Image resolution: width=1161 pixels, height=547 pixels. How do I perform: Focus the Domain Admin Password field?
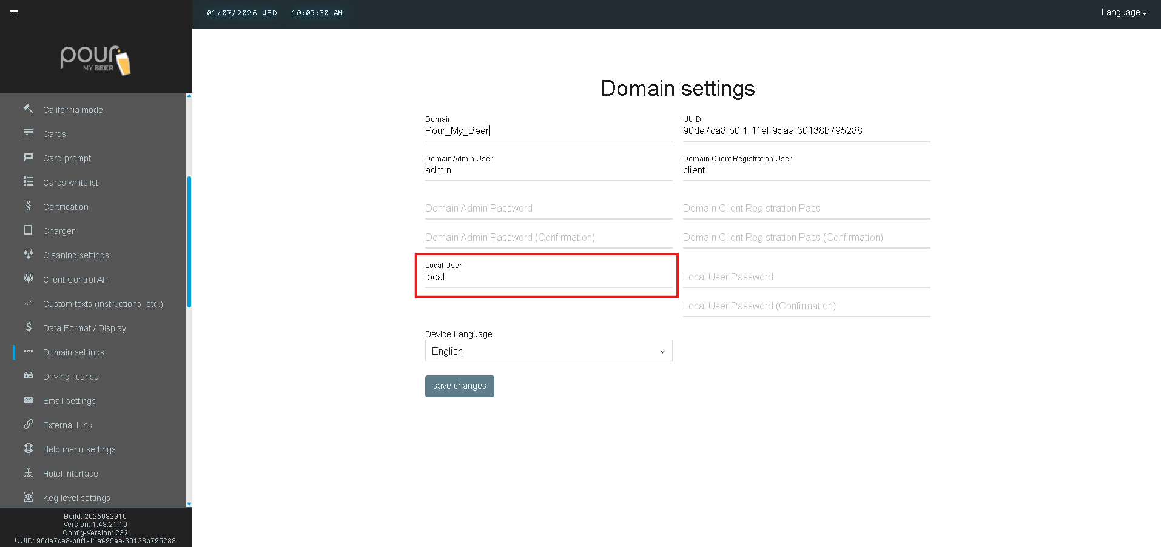(548, 209)
